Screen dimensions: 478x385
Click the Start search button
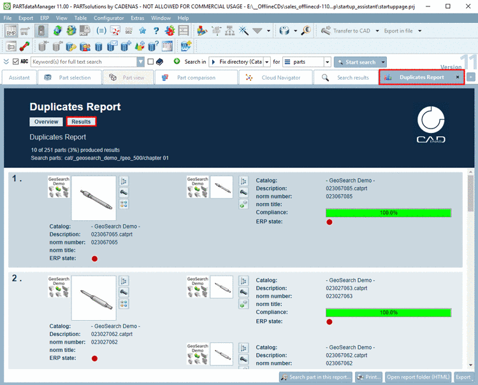pos(357,62)
